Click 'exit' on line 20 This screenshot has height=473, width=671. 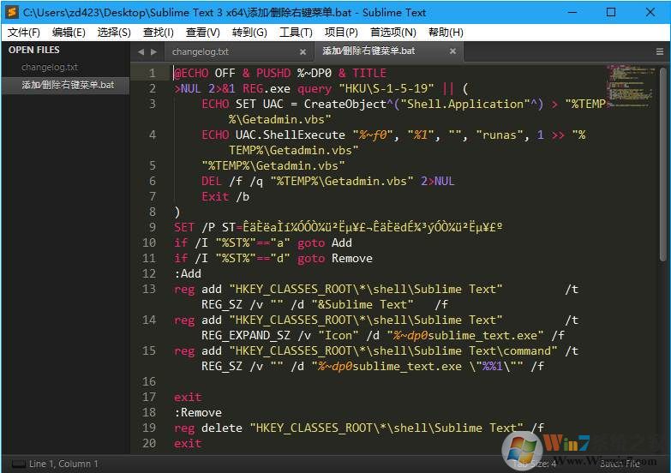coord(188,443)
